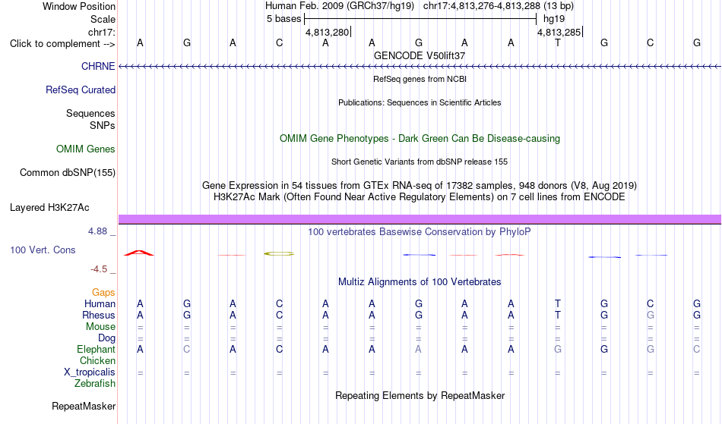Click the 'OMIM Gene Phenotypes' green title

420,138
